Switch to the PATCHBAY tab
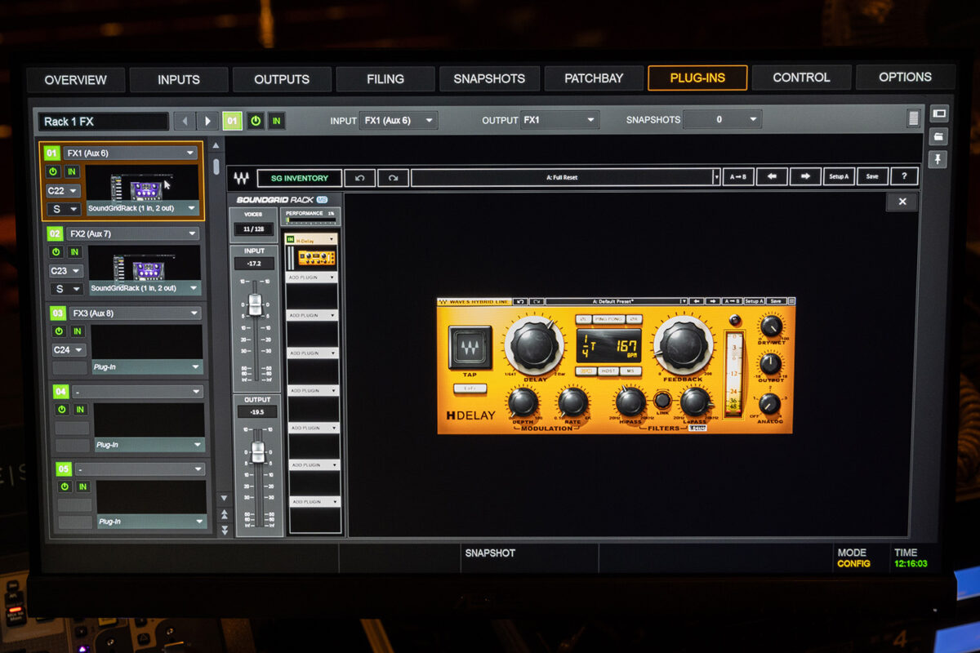The image size is (980, 653). (594, 78)
